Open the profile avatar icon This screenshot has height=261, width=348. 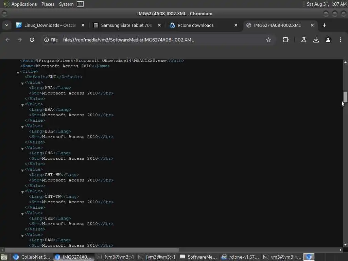328,40
